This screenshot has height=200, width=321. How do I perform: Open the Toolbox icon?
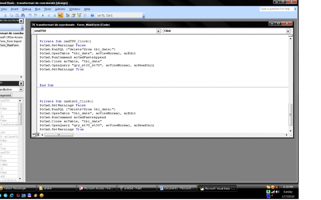coord(85,15)
